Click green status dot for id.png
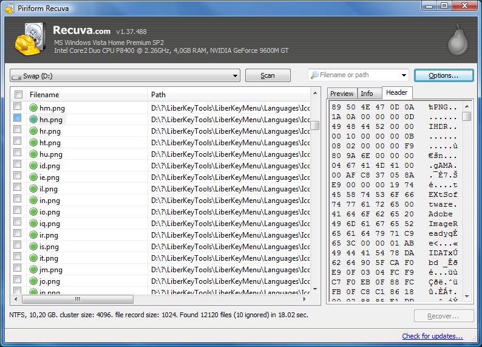 coord(33,165)
